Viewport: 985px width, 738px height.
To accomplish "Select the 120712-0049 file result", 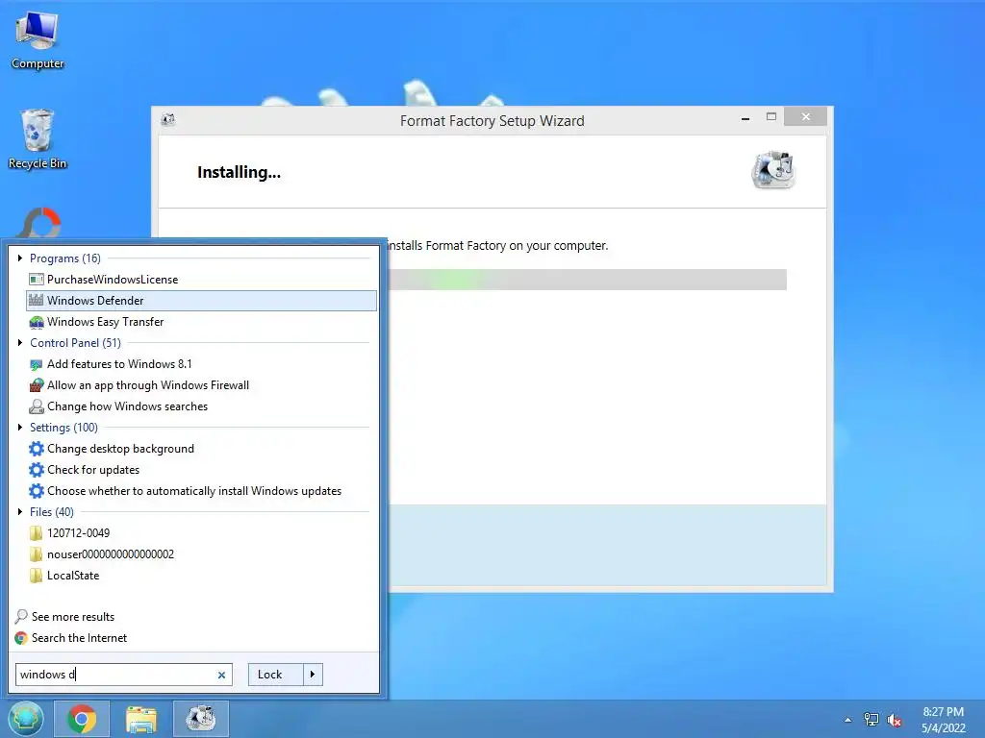I will (79, 533).
